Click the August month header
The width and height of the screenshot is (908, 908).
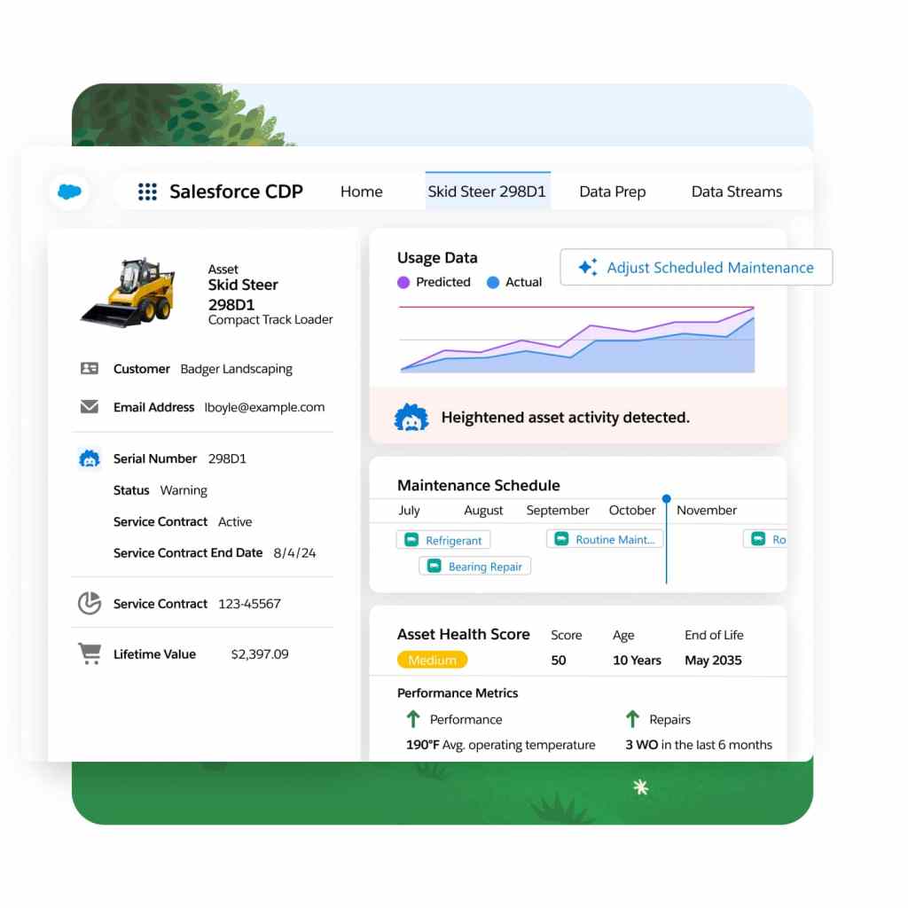coord(483,510)
